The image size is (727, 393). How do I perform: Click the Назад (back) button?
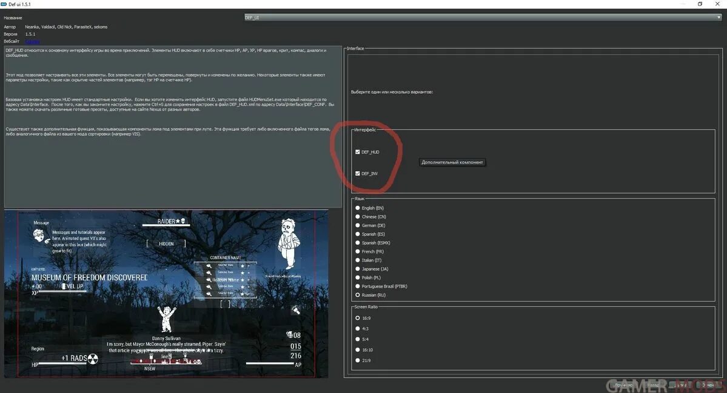pos(653,385)
